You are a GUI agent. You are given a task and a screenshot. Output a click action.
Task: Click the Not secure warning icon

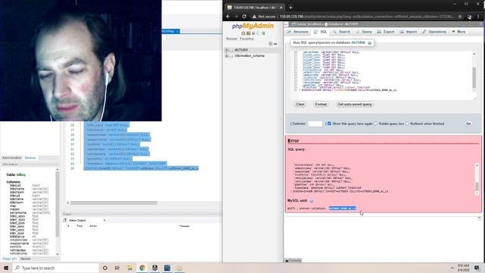254,17
